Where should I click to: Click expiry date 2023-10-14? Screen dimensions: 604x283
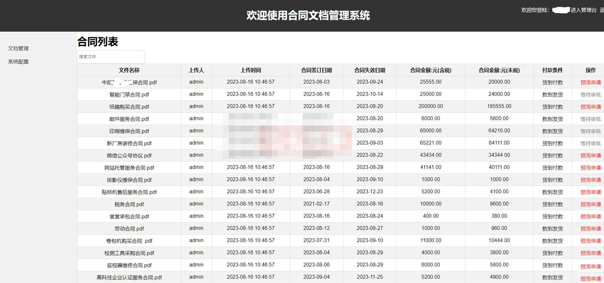tap(370, 94)
